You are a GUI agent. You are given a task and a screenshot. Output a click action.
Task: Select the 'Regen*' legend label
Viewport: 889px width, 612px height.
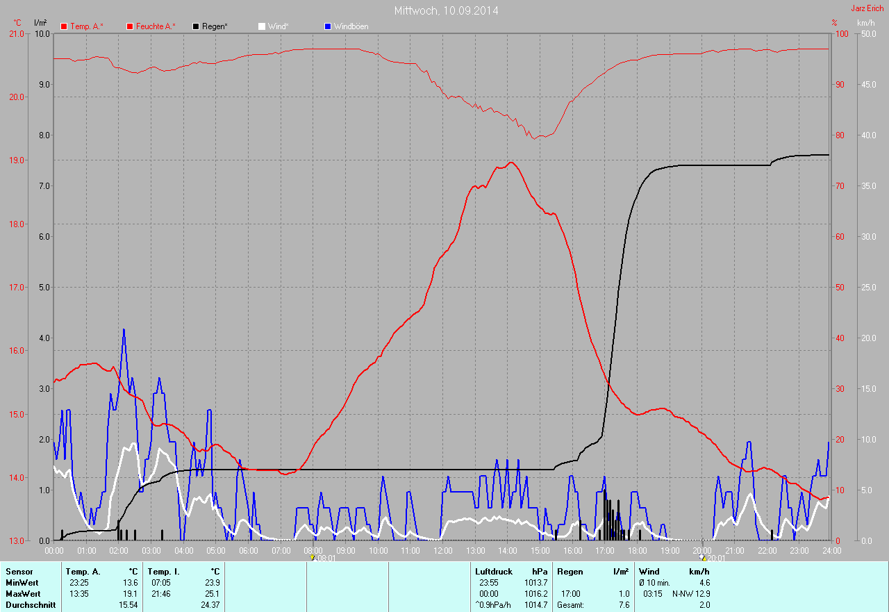coord(215,26)
